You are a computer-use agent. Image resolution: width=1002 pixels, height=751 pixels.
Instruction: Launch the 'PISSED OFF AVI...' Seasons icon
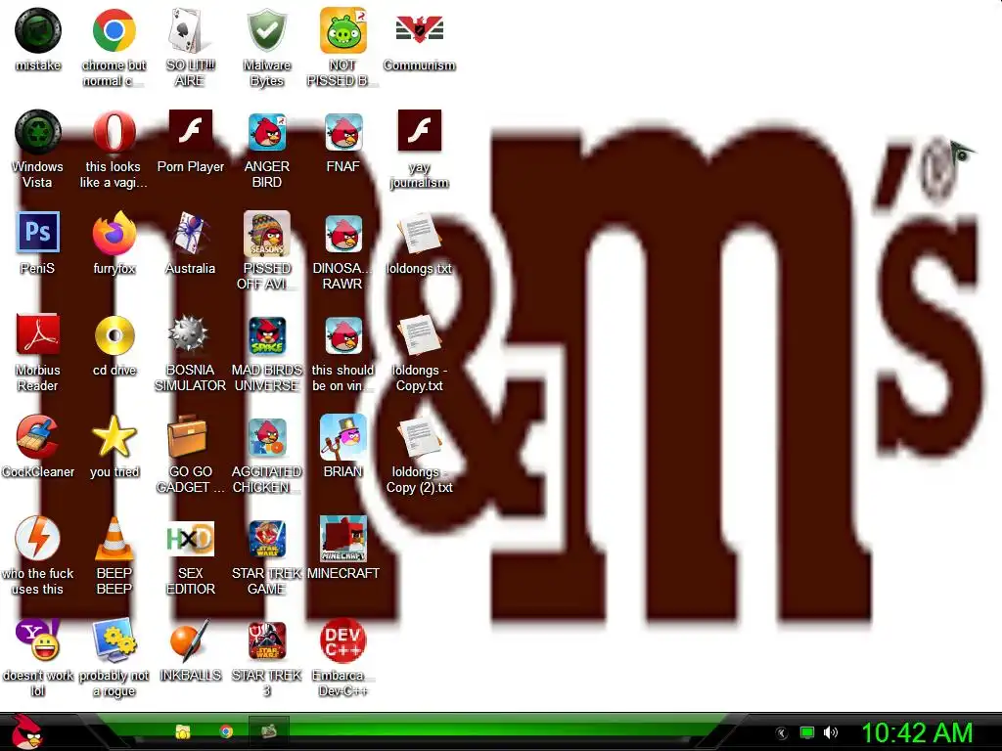point(266,234)
